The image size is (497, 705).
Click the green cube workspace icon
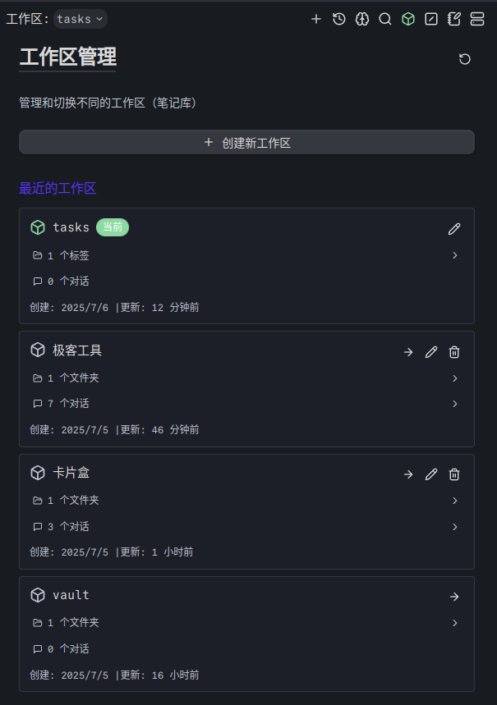point(408,19)
